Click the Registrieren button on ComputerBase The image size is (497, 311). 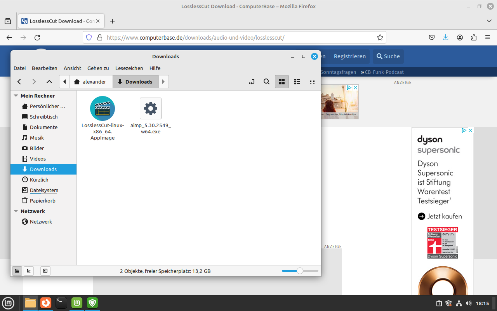(x=349, y=56)
